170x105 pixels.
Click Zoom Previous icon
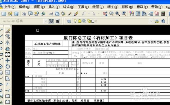coord(124,14)
